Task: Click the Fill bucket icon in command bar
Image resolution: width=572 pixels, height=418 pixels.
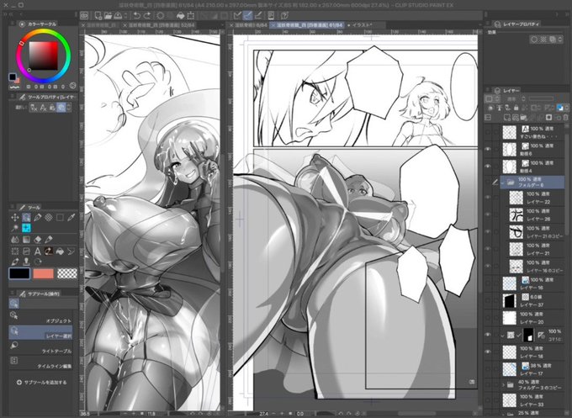Action: coord(180,15)
